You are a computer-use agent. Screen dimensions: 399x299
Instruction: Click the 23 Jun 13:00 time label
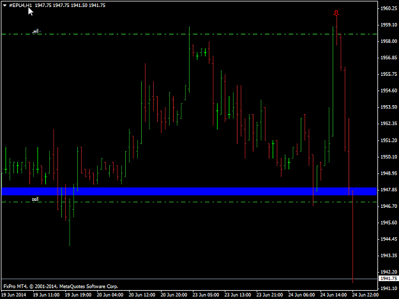pos(237,295)
